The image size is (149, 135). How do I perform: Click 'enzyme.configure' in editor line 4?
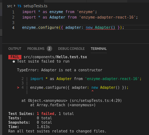point(40,28)
